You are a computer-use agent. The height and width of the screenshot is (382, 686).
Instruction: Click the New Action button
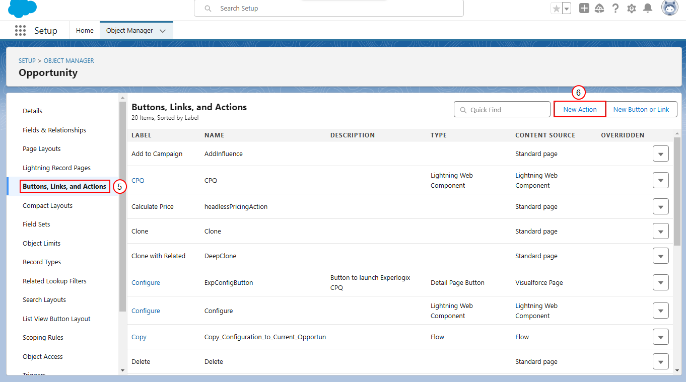[580, 109]
